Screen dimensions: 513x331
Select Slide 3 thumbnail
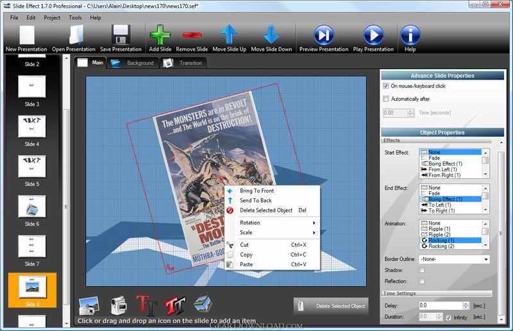tap(31, 87)
